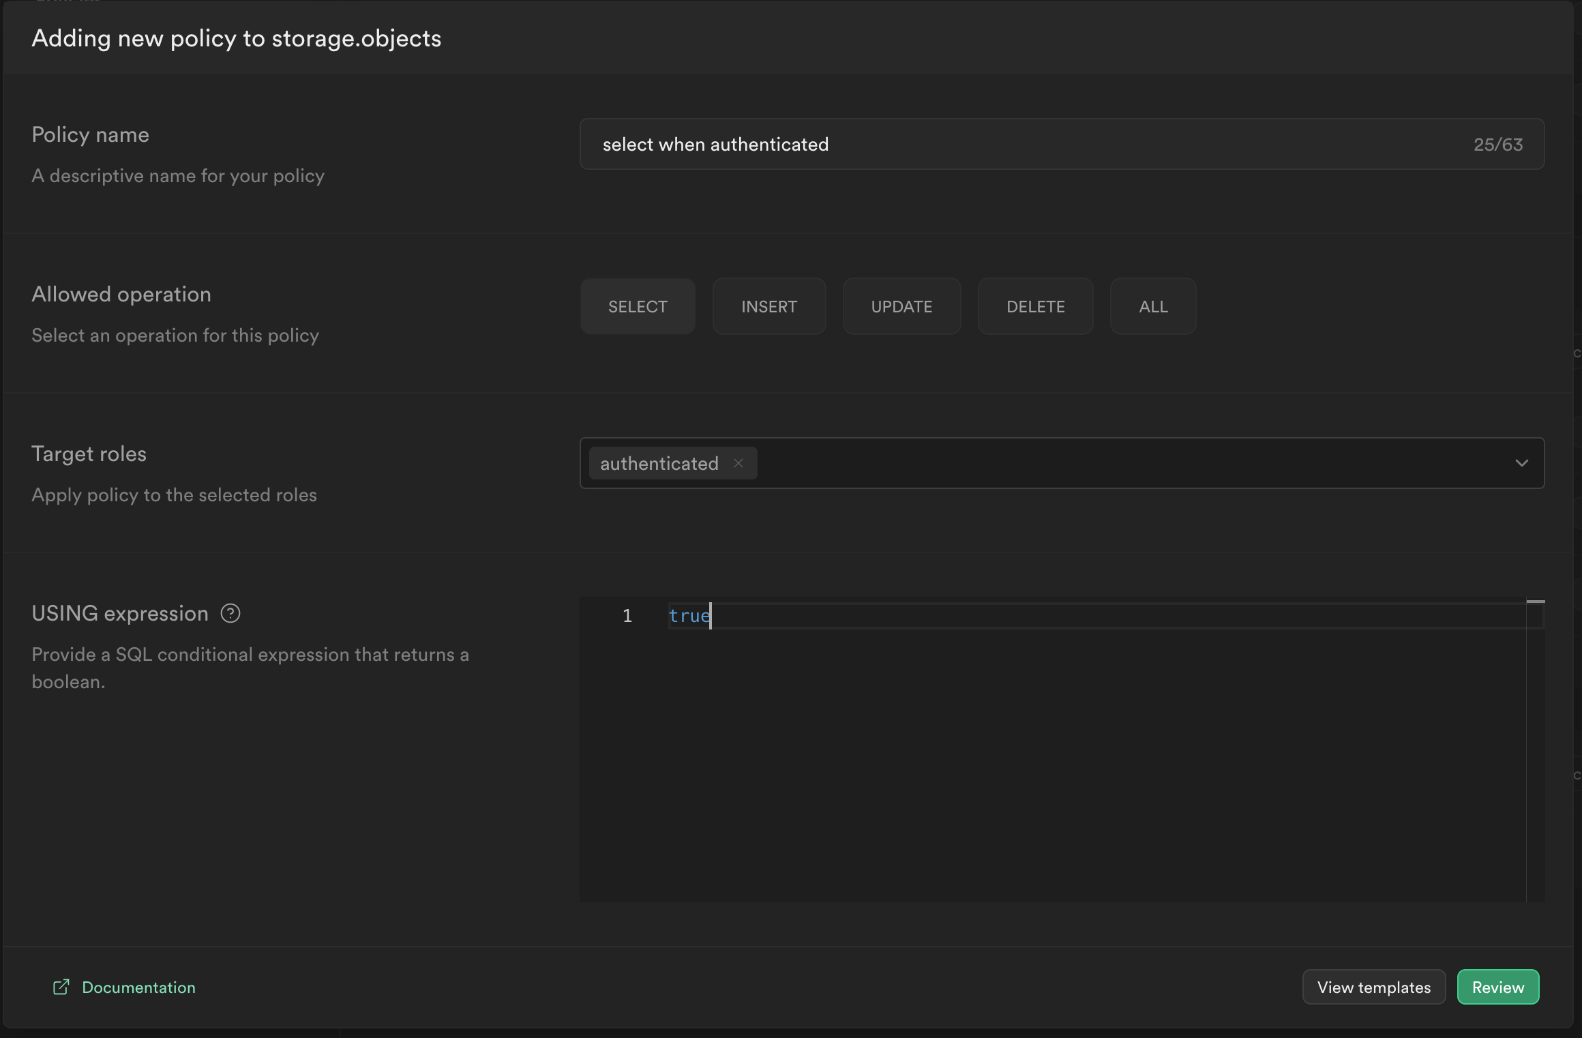Remove the authenticated role tag
Screen dimensions: 1582x1038
739,462
